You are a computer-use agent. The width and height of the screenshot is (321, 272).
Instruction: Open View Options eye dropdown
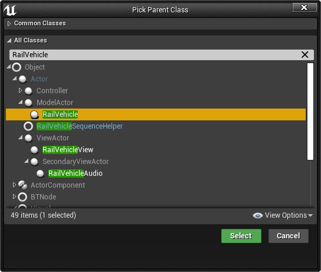(283, 215)
